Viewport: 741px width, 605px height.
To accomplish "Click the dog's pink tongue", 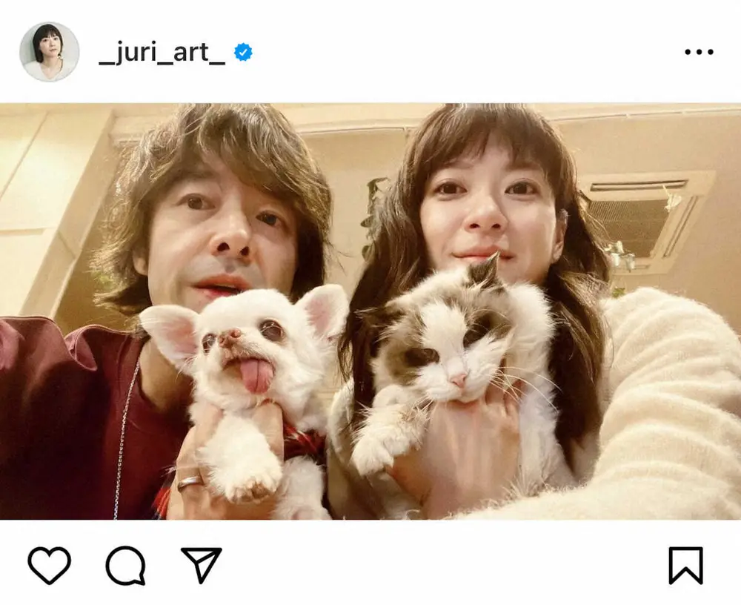I will point(256,376).
